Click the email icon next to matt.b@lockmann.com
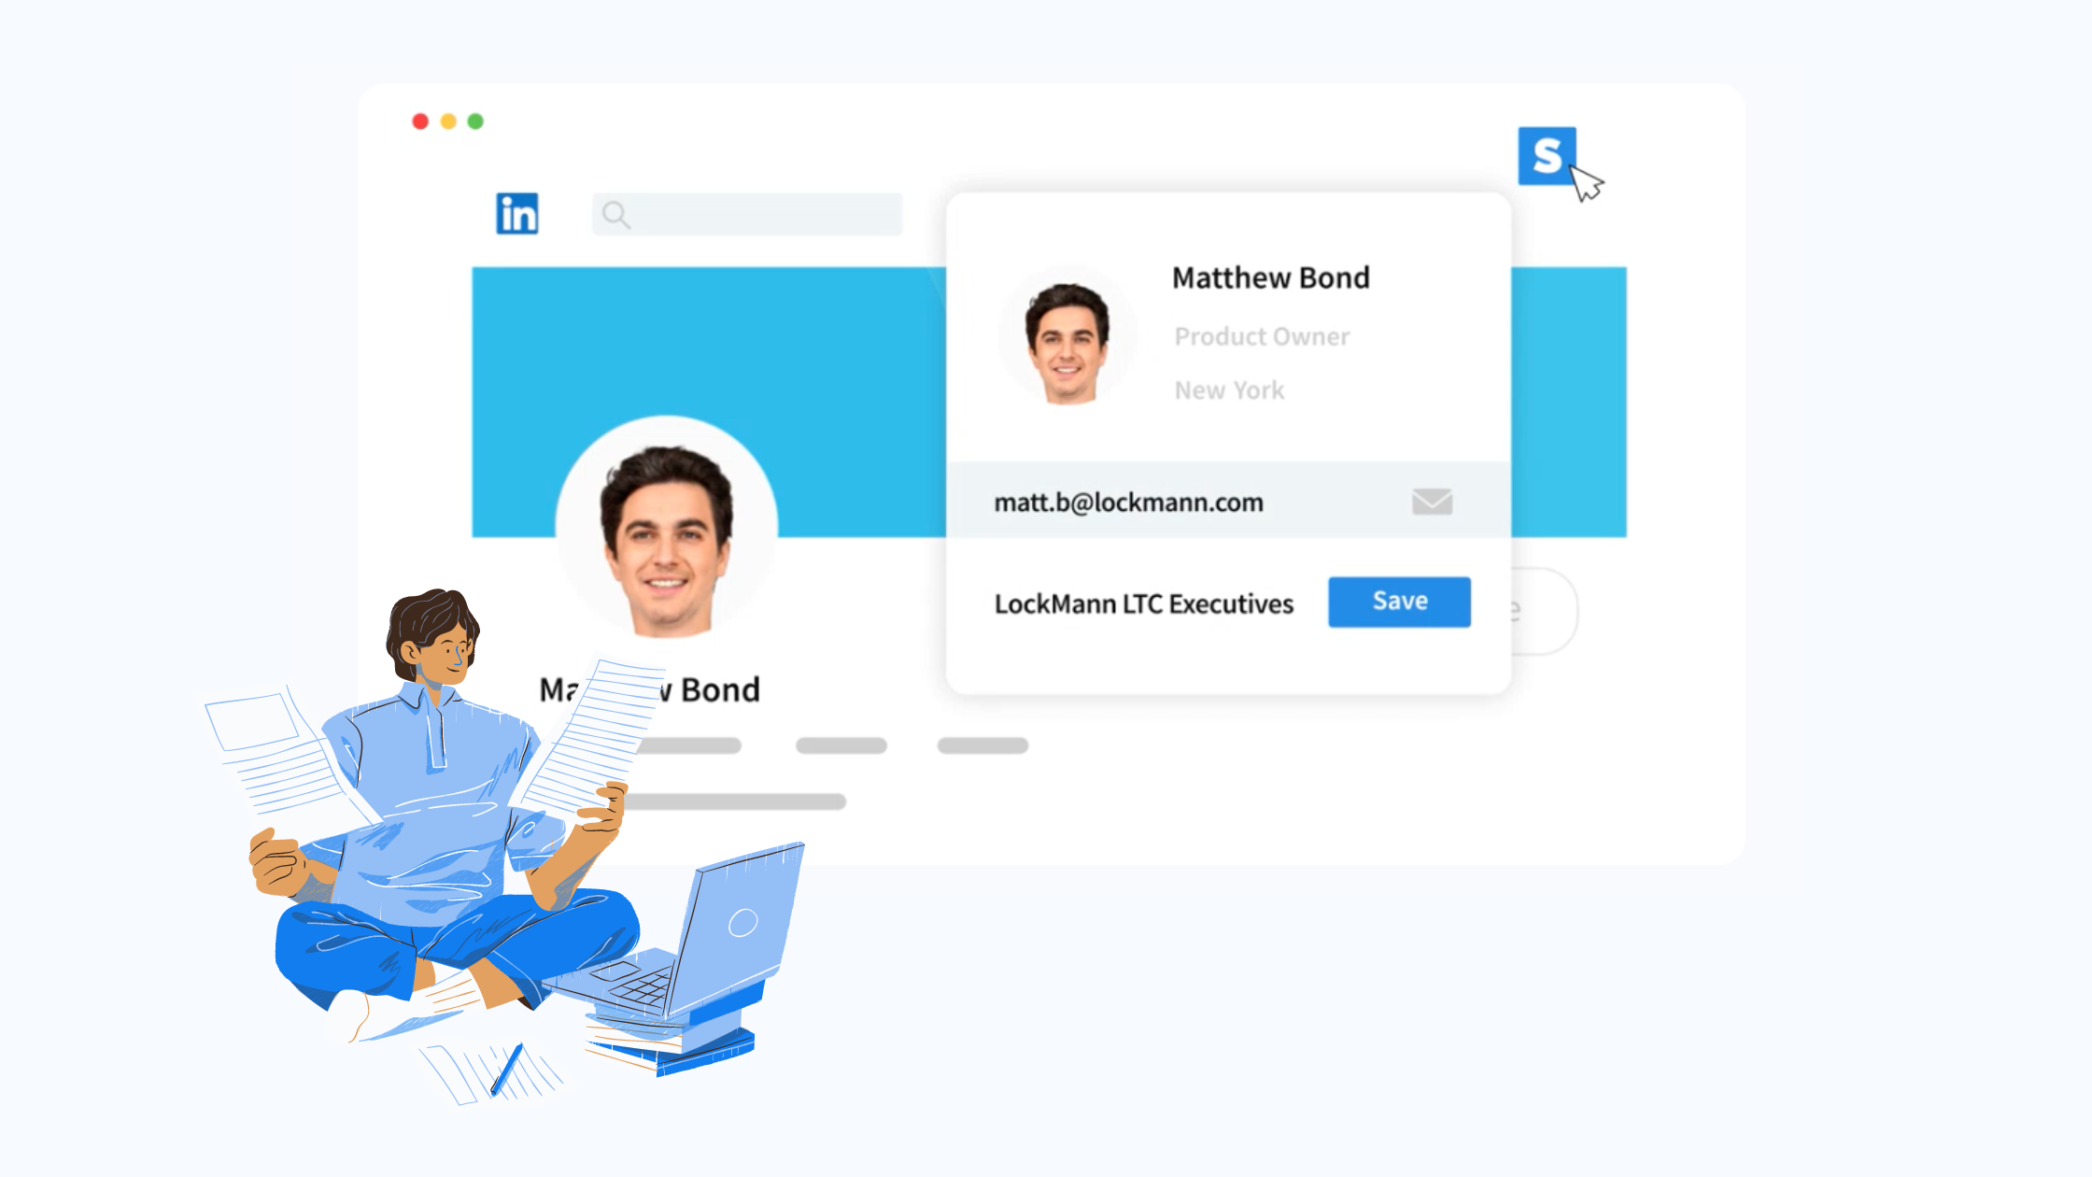 [1433, 502]
